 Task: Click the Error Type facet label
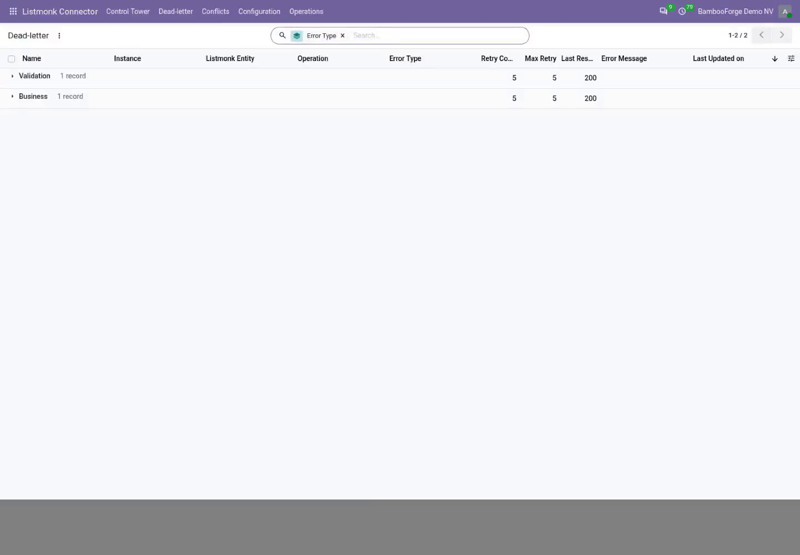tap(321, 36)
